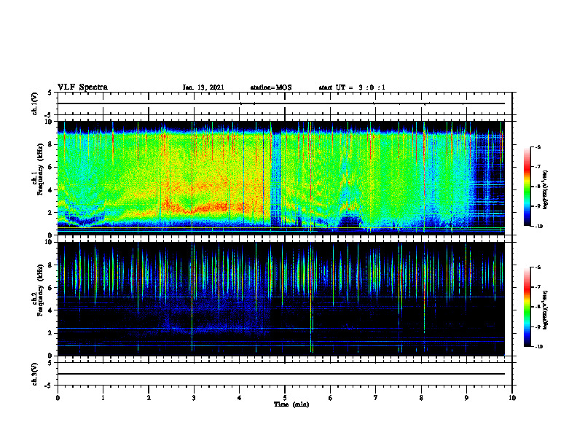The width and height of the screenshot is (577, 446).
Task: Click time axis tick label "9"
Action: [x=466, y=398]
